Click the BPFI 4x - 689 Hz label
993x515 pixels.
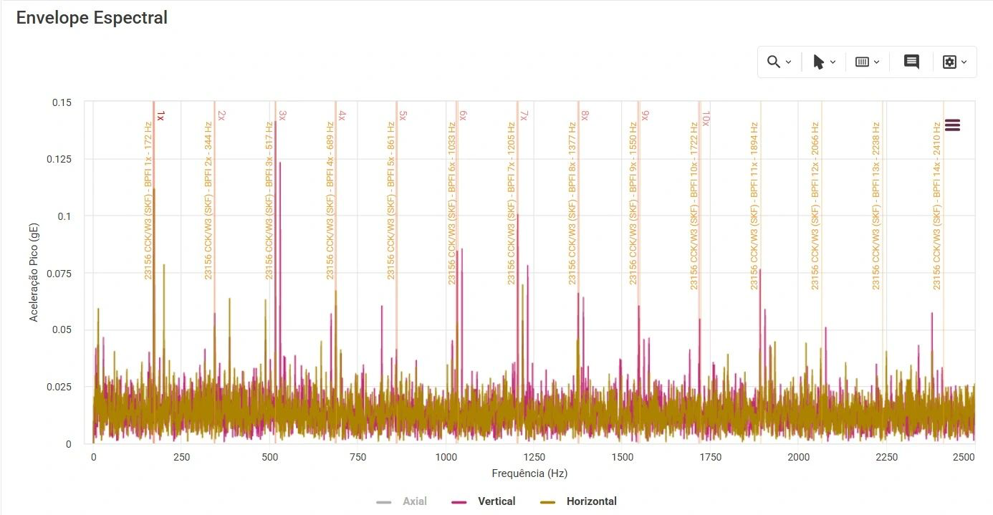(330, 201)
